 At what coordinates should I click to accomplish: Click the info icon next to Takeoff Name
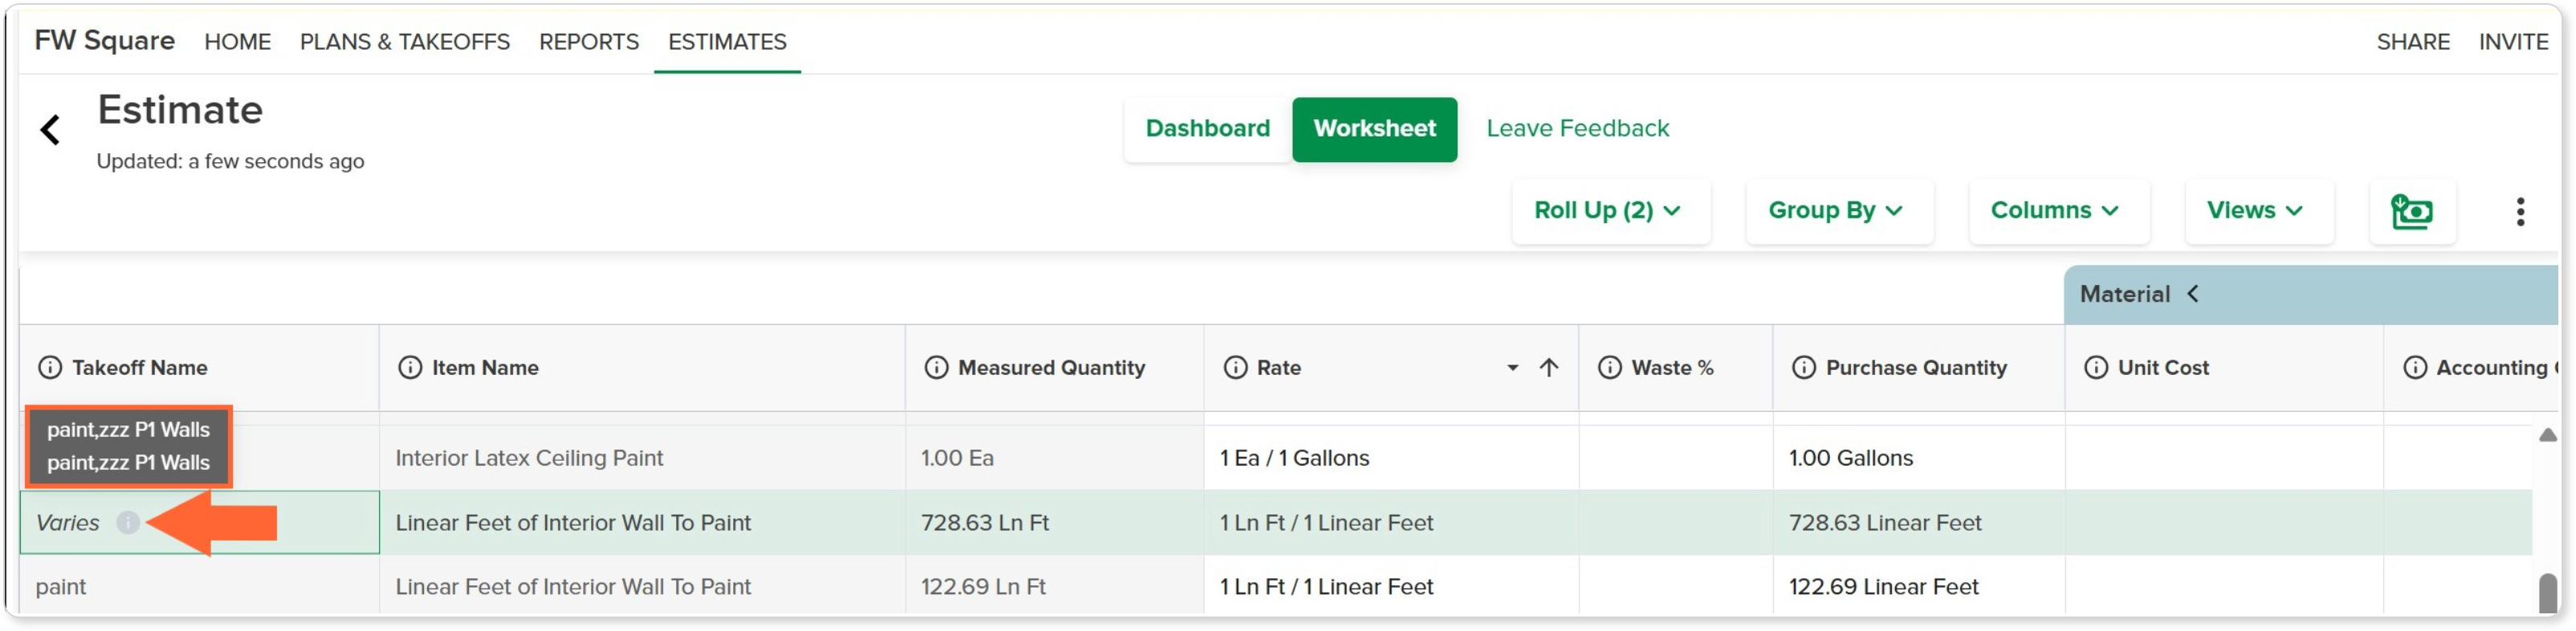point(50,368)
